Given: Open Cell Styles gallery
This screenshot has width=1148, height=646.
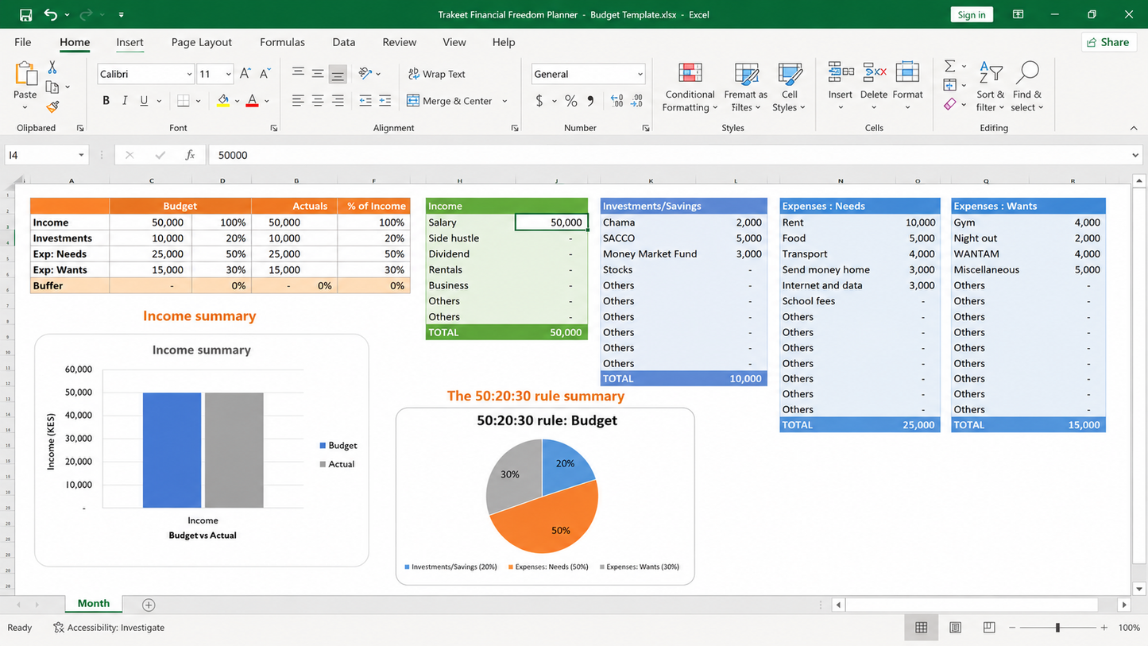Looking at the screenshot, I should (789, 87).
